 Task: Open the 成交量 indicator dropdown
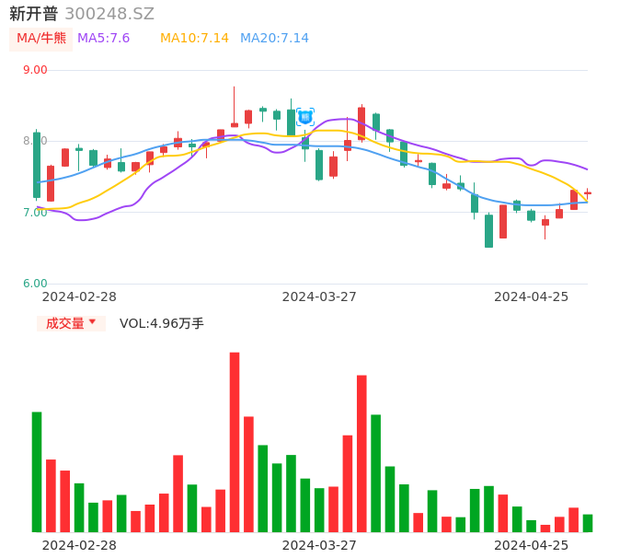(71, 323)
